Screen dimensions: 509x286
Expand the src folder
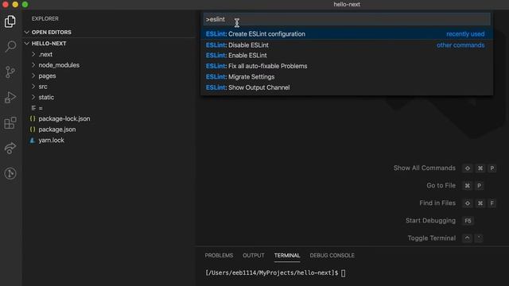[33, 87]
